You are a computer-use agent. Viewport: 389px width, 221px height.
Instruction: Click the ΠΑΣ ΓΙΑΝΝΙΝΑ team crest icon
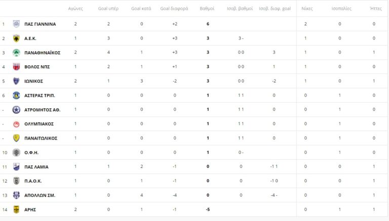click(16, 24)
